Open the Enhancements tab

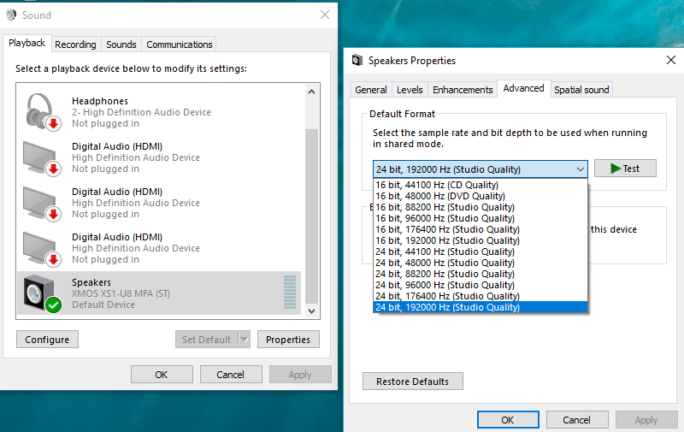point(463,90)
